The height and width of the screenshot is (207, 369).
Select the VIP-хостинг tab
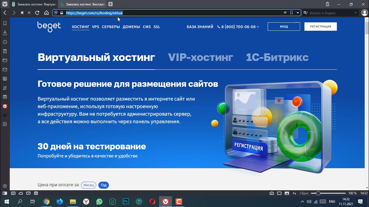tap(201, 57)
